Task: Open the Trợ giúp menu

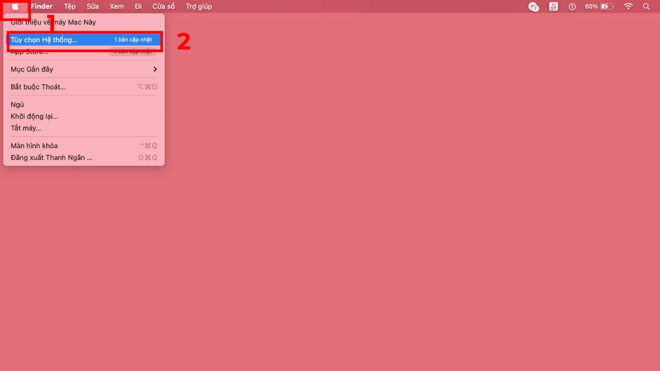Action: 199,7
